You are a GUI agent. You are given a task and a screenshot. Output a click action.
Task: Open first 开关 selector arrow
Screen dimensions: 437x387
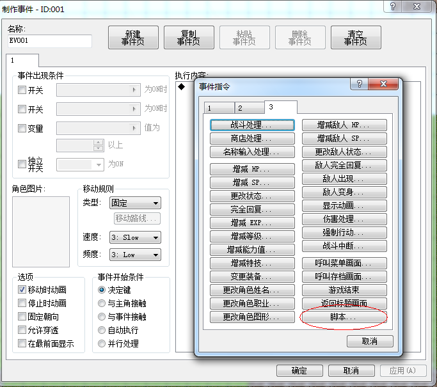[134, 90]
